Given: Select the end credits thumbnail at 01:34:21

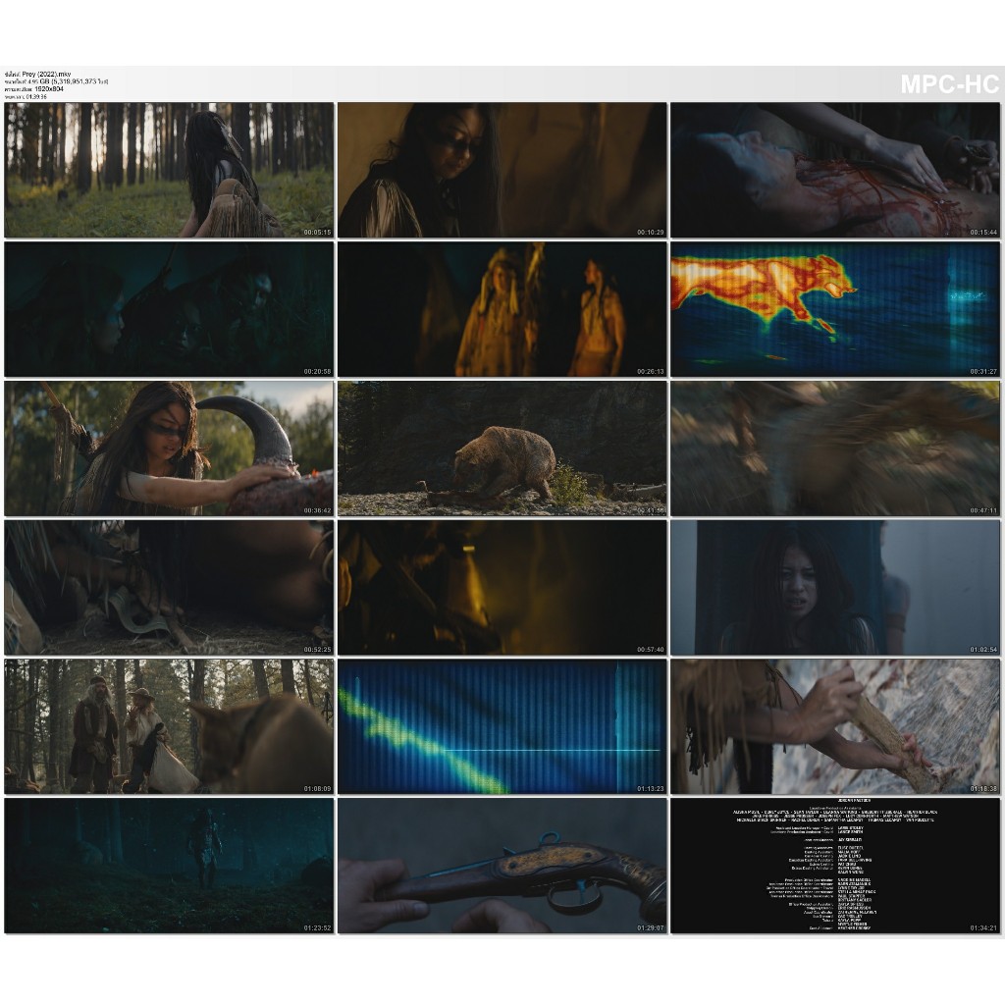Looking at the screenshot, I should click(x=834, y=866).
